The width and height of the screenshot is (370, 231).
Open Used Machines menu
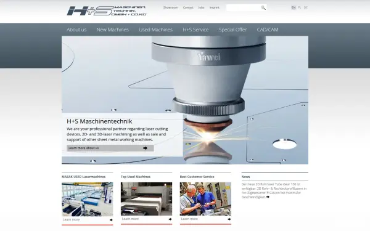tap(156, 30)
